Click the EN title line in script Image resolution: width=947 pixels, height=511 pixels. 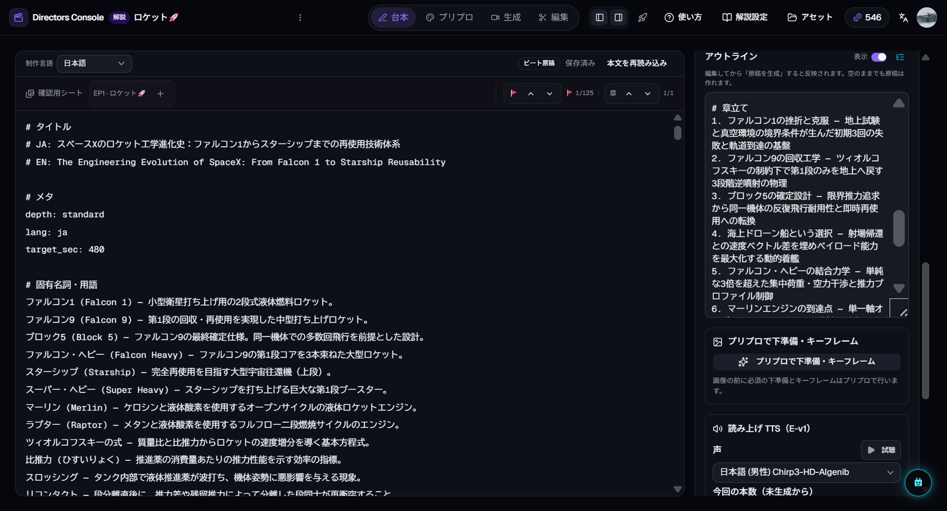pos(236,162)
